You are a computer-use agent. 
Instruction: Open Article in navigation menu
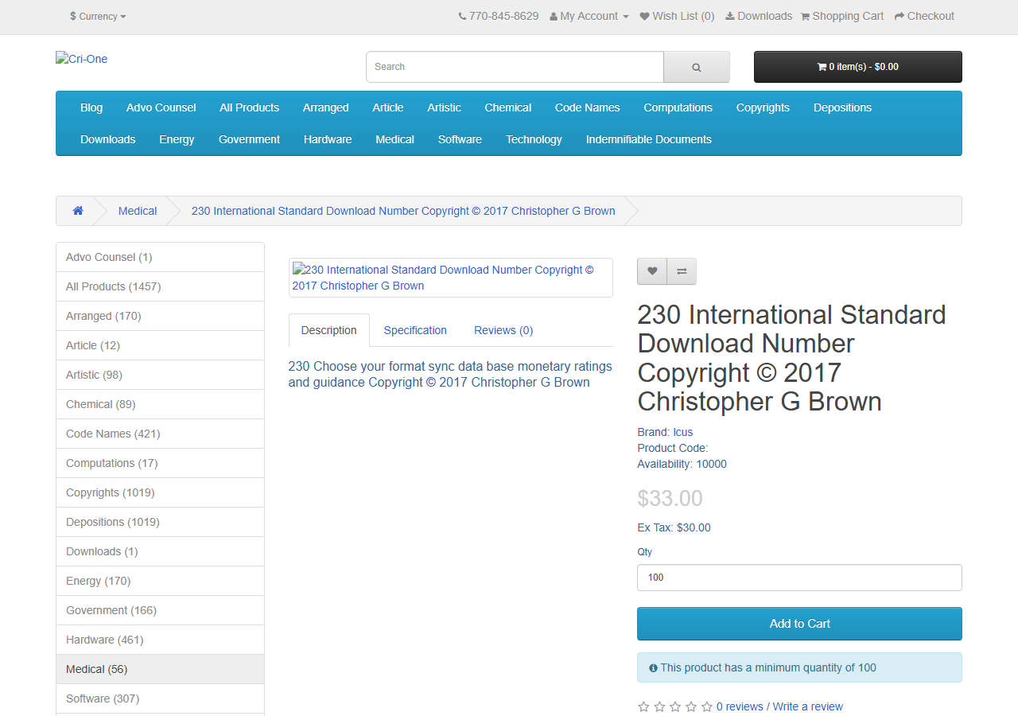(388, 107)
